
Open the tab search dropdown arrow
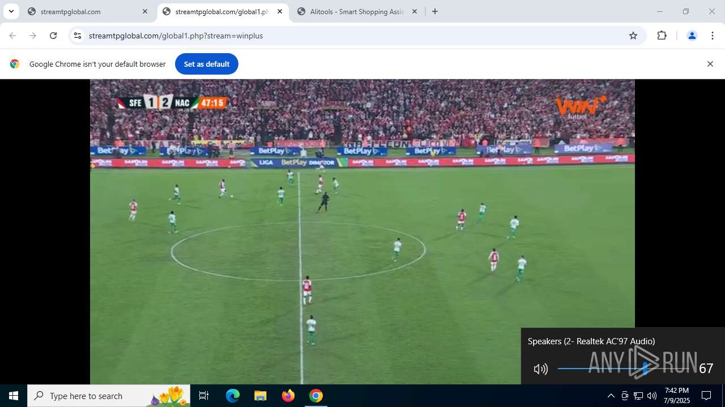[x=11, y=11]
